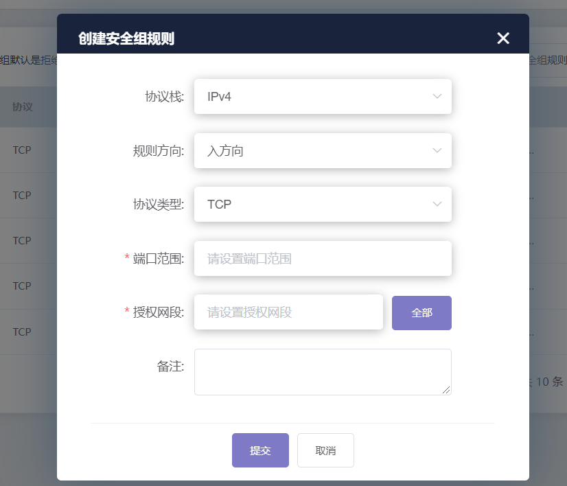Image resolution: width=567 pixels, height=486 pixels.
Task: Click the 协议类型 field label
Action: tap(159, 205)
